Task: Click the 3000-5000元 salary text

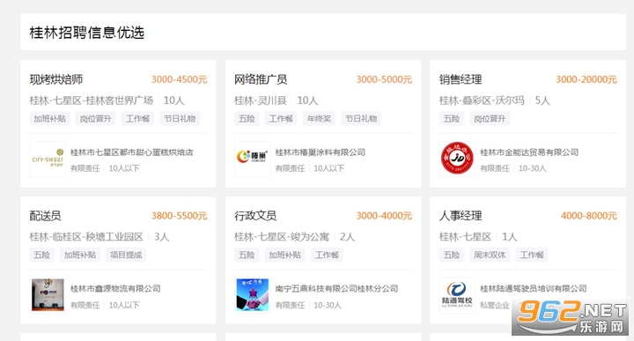Action: click(x=384, y=79)
